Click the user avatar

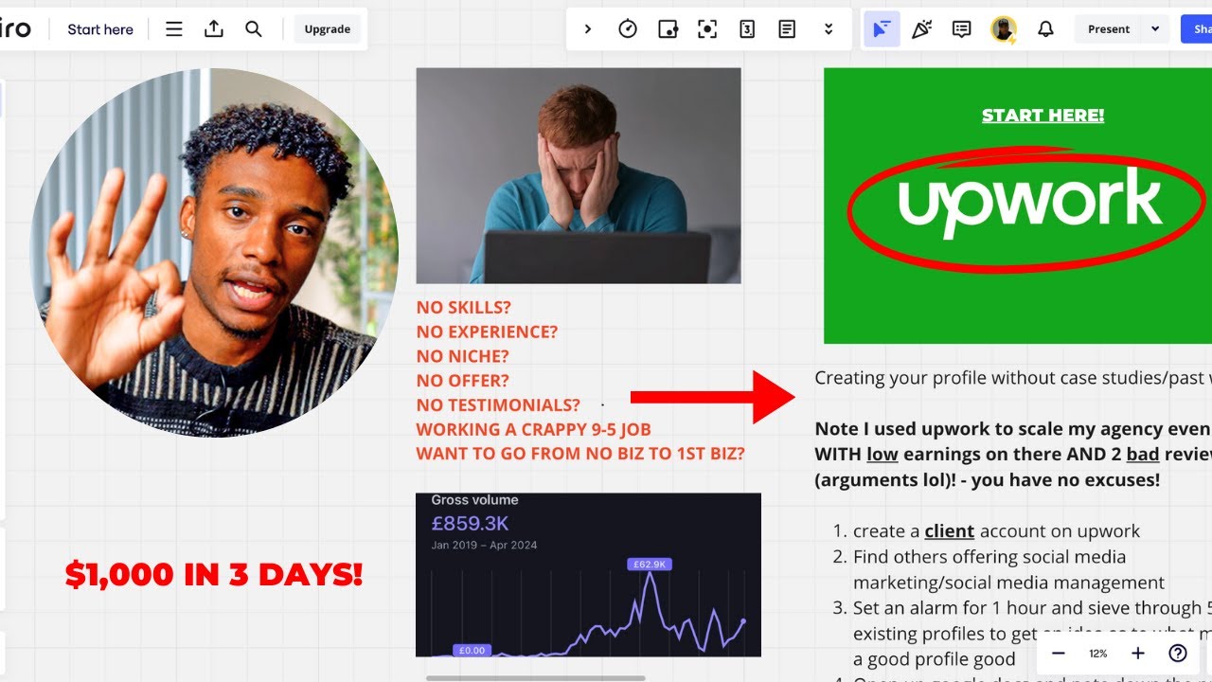point(1004,29)
